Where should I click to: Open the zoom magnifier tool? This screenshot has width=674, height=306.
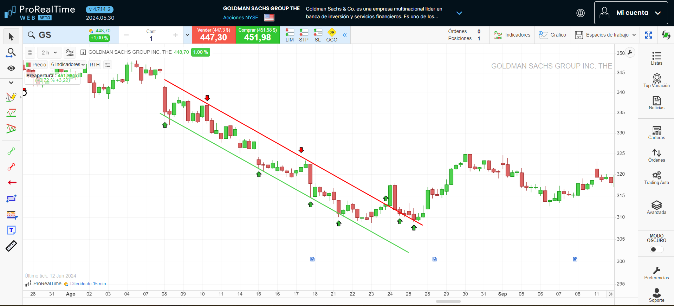[x=11, y=53]
